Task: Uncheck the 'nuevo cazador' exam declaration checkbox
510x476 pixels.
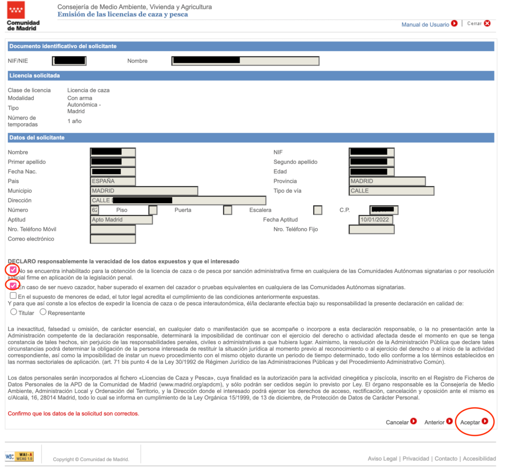Action: point(13,286)
